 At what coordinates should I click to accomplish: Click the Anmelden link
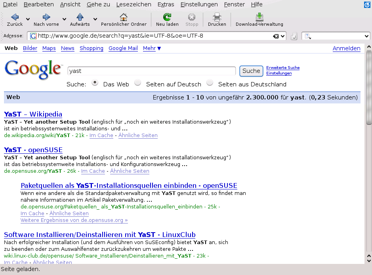click(x=346, y=48)
